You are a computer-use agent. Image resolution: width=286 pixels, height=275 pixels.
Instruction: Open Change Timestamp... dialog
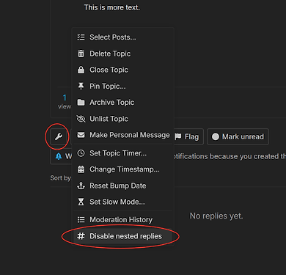[123, 169]
